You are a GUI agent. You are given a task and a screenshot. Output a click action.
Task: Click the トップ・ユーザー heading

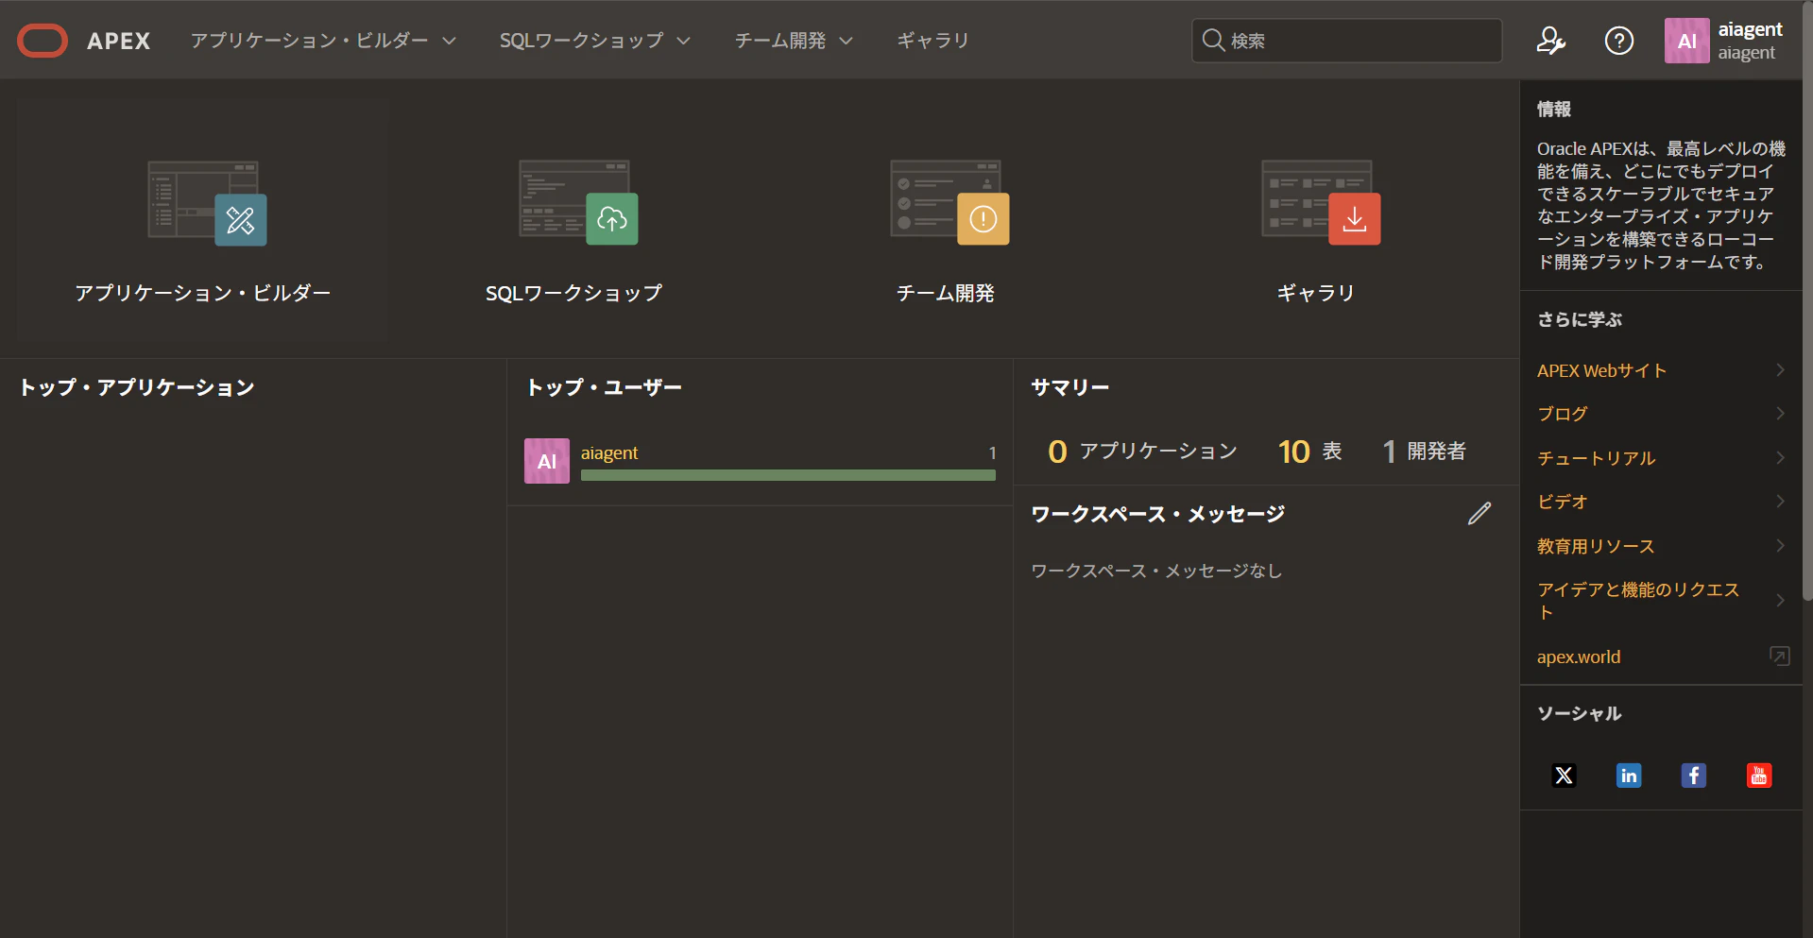pyautogui.click(x=604, y=387)
